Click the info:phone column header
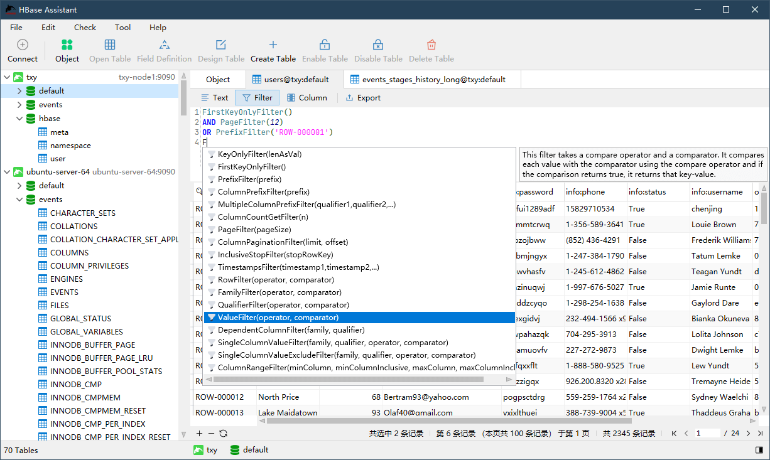Image resolution: width=770 pixels, height=460 pixels. tap(595, 192)
